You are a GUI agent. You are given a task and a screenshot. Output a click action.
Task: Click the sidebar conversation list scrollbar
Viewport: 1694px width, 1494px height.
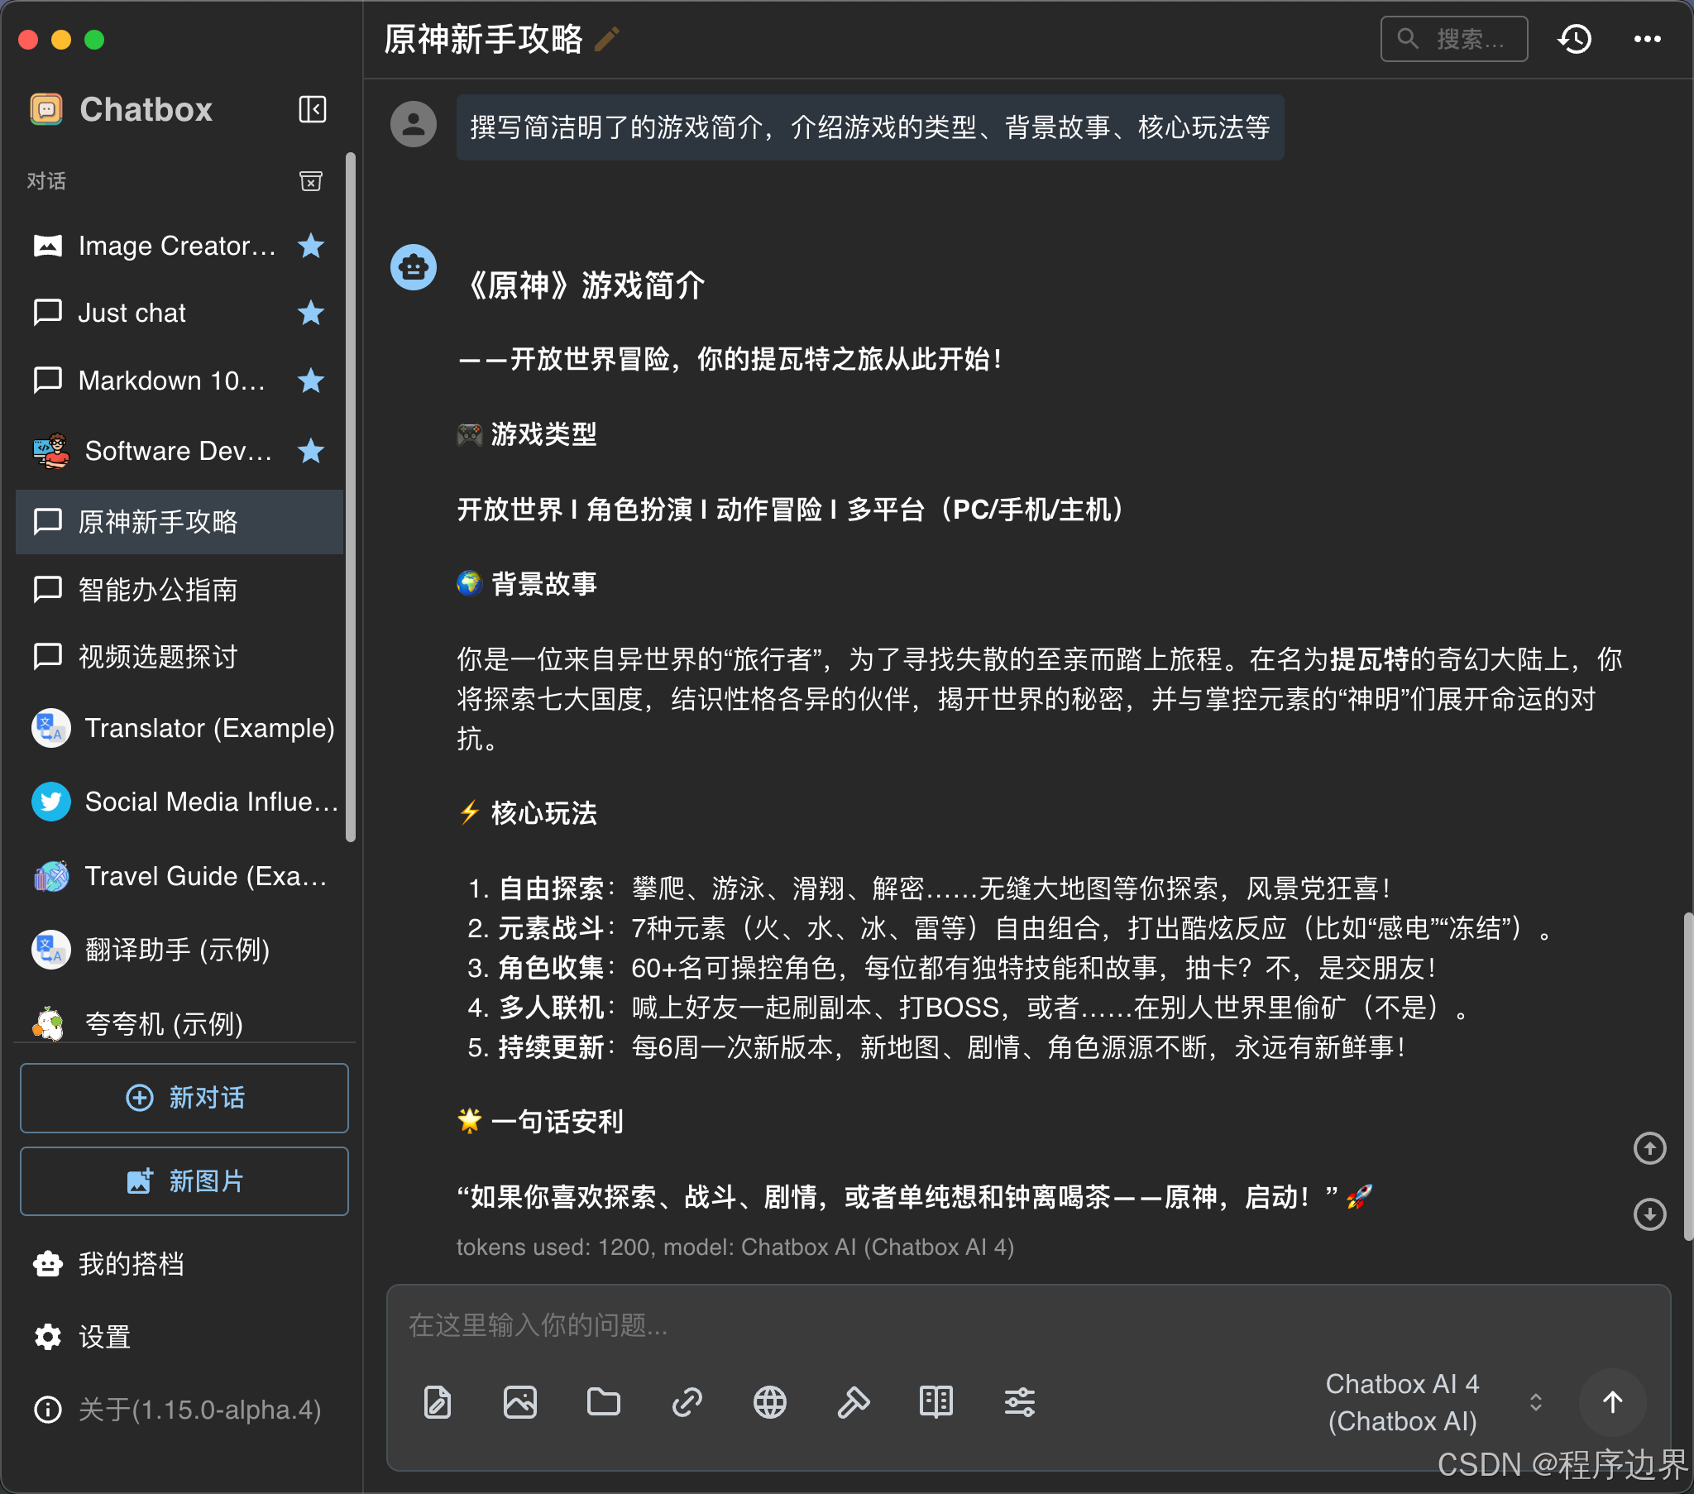(351, 497)
